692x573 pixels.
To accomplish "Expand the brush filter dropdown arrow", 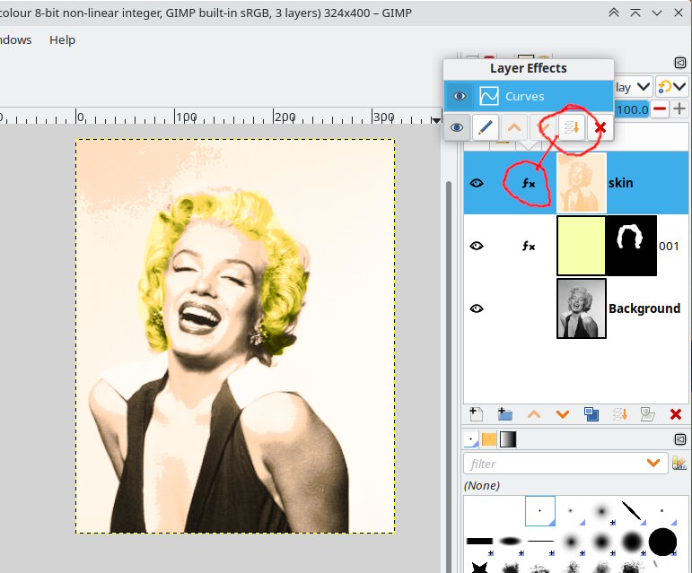I will click(654, 463).
